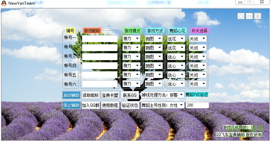Click the 启动辅助 button
271x142 pixels.
71,95
